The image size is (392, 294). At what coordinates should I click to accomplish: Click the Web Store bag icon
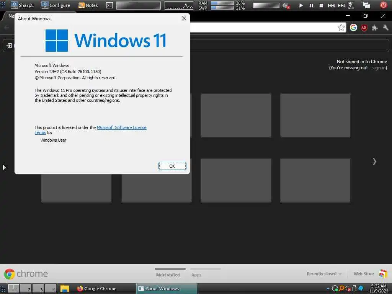383,274
